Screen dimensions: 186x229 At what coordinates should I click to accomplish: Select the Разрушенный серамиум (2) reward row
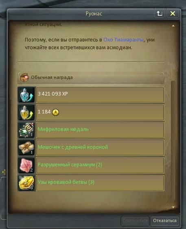100,165
